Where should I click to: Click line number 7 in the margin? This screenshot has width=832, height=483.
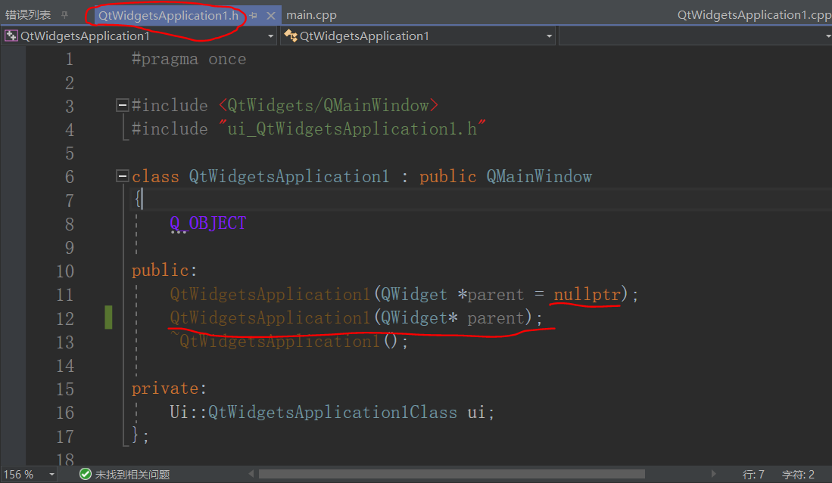coord(69,200)
